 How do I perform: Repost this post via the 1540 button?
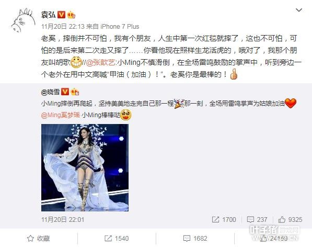pos(117,238)
